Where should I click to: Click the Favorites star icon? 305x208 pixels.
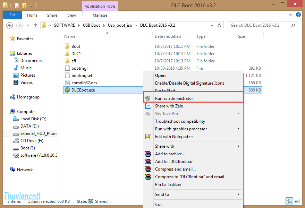[x=12, y=38]
